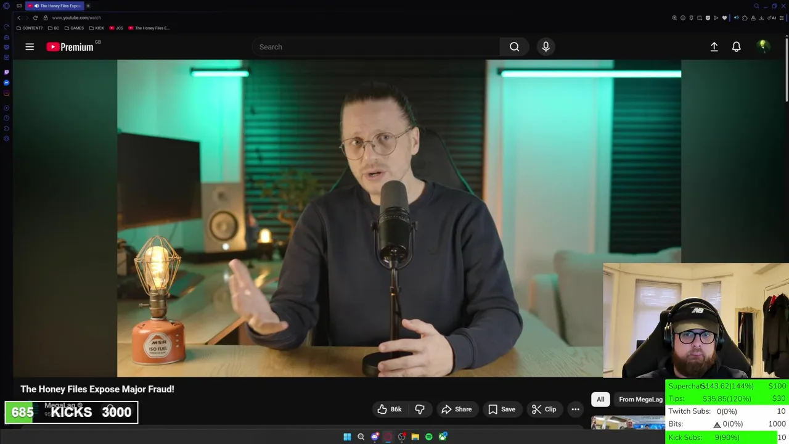Image resolution: width=789 pixels, height=444 pixels.
Task: Save the video to a playlist
Action: pyautogui.click(x=502, y=409)
